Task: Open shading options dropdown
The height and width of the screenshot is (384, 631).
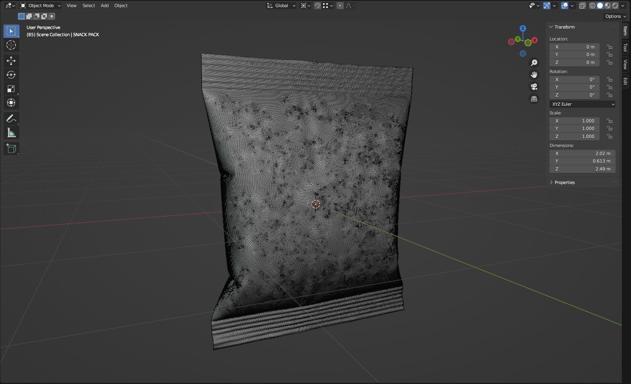Action: click(x=622, y=6)
